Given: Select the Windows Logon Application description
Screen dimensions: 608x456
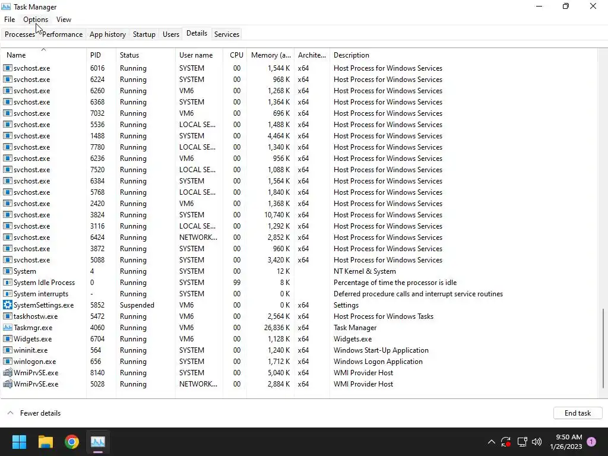Looking at the screenshot, I should pyautogui.click(x=378, y=361).
